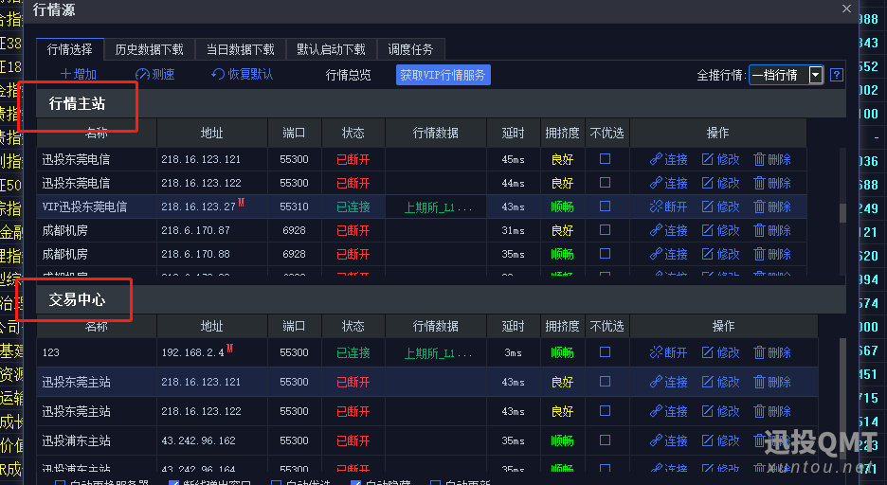Open the blue question-mark help icon

[x=837, y=75]
